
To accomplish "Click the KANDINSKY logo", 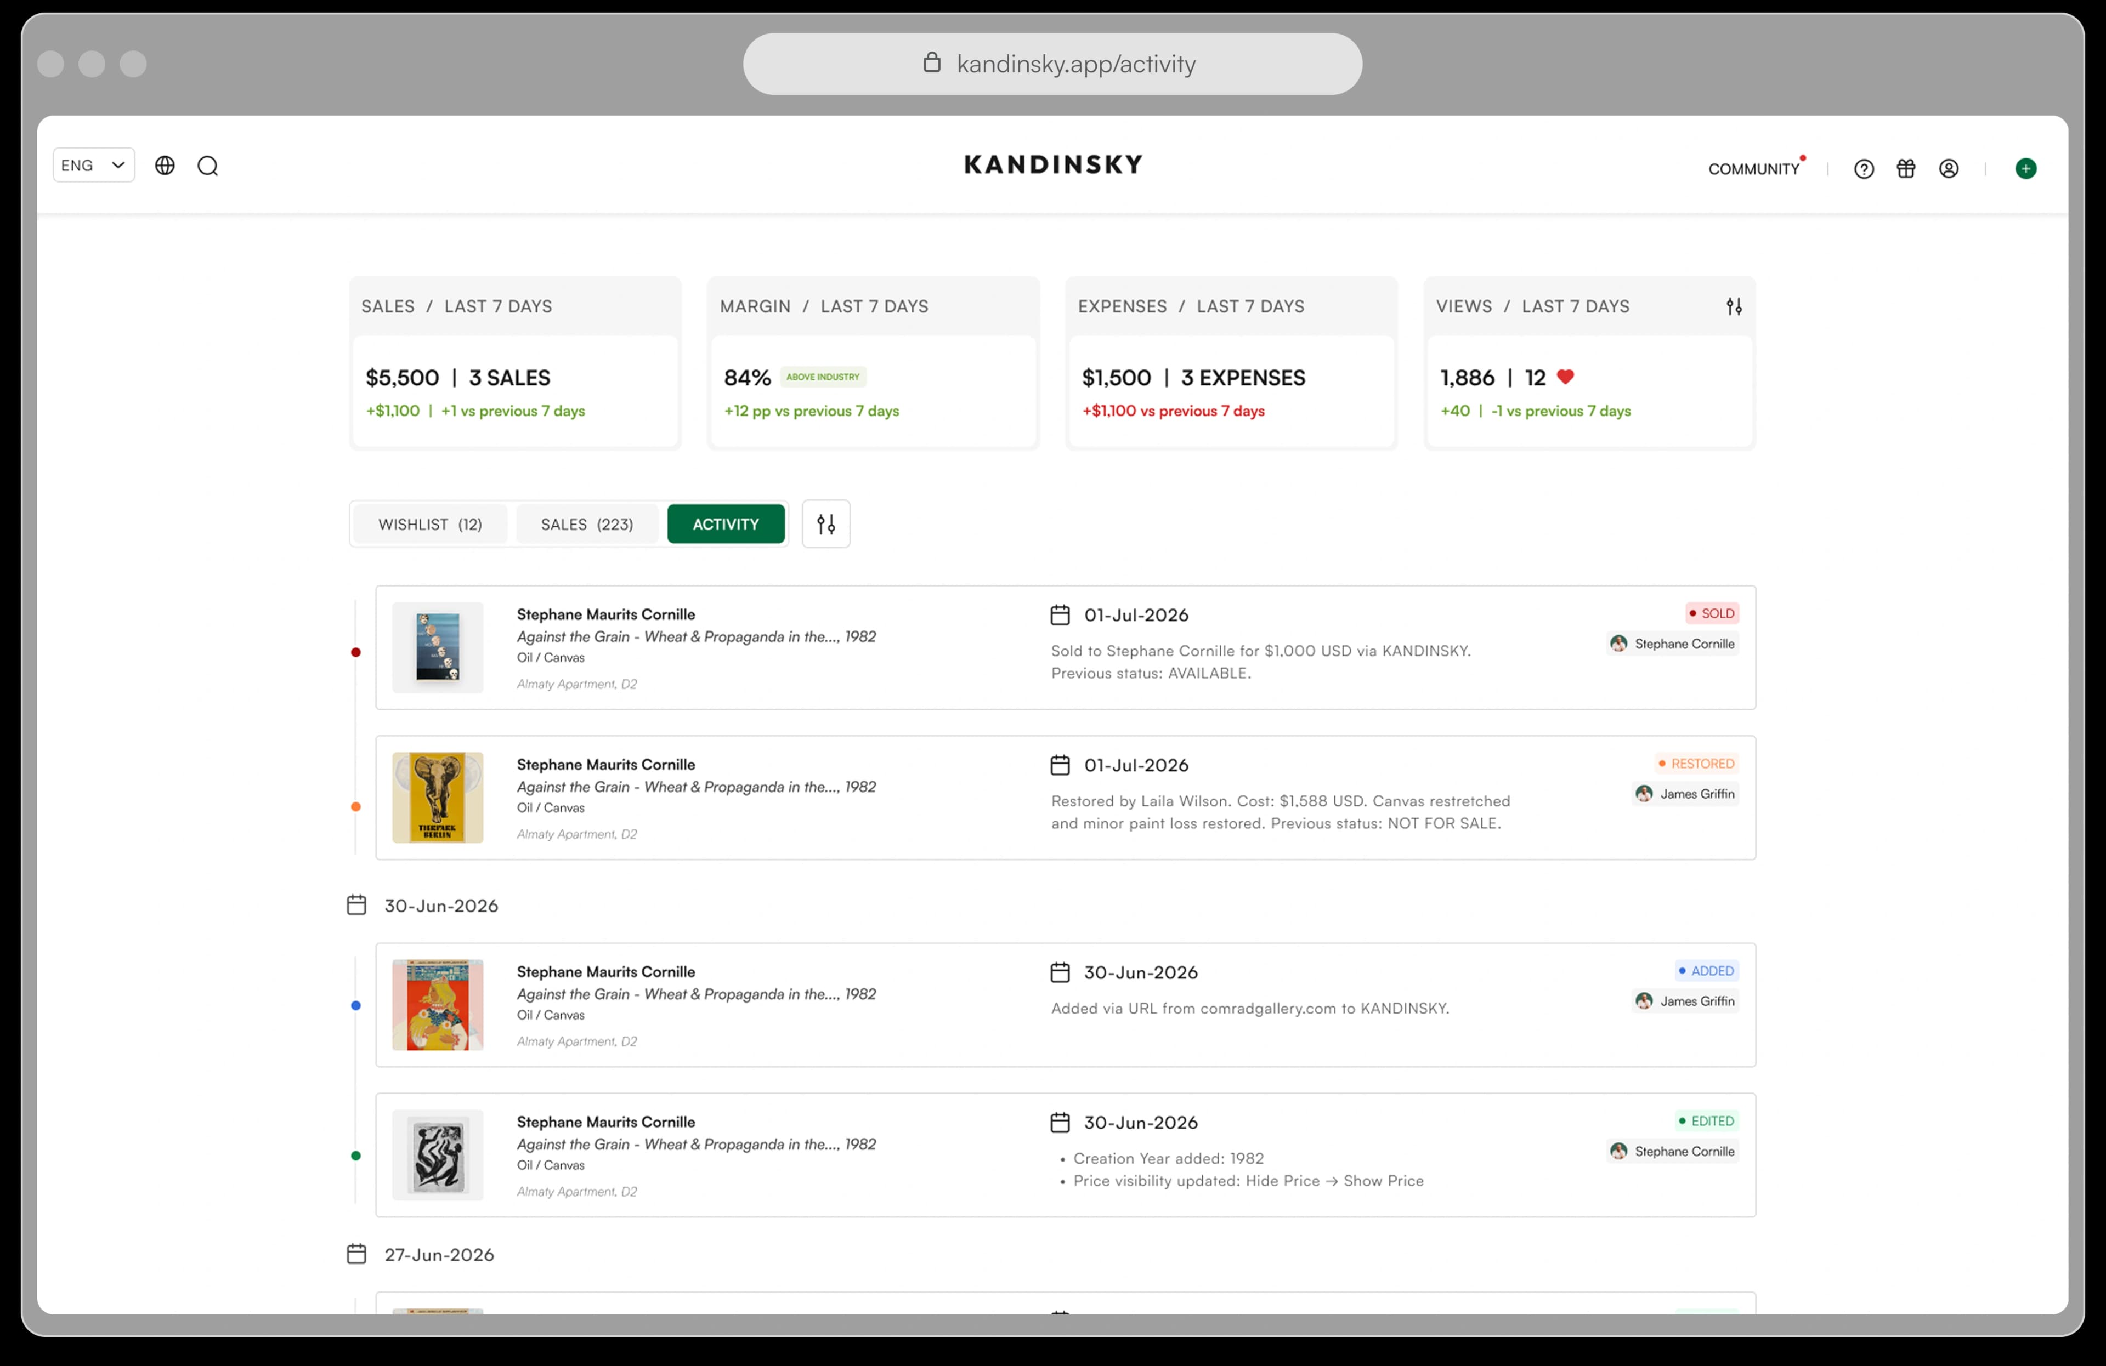I will [1053, 164].
